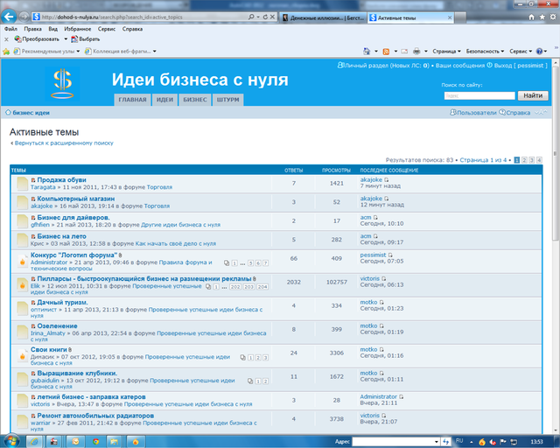Switch to the ШТУРМ navigation tab
This screenshot has height=448, width=560.
pos(227,100)
